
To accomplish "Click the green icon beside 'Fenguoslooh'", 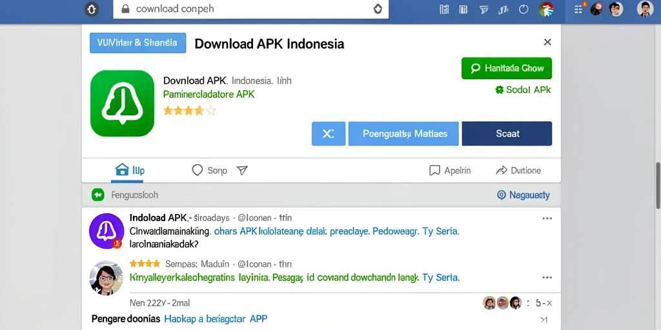I will pos(98,195).
